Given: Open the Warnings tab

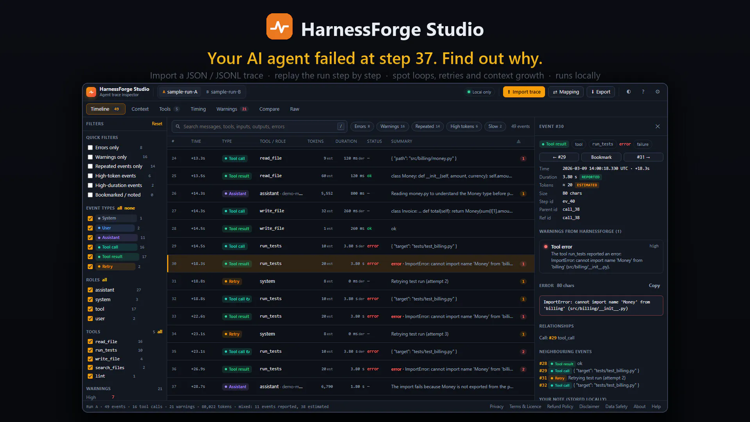Looking at the screenshot, I should (x=232, y=109).
